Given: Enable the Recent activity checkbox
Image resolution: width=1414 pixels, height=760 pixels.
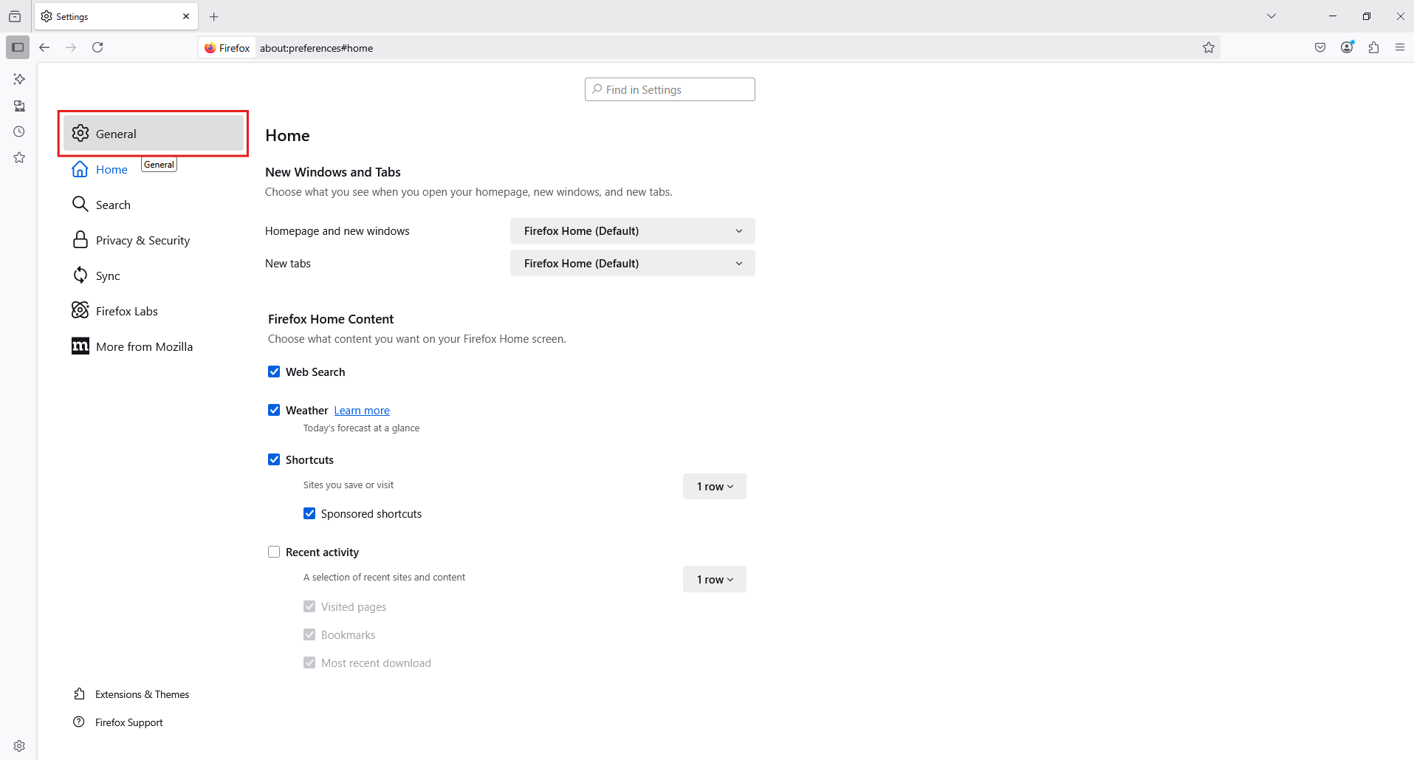Looking at the screenshot, I should coord(274,552).
